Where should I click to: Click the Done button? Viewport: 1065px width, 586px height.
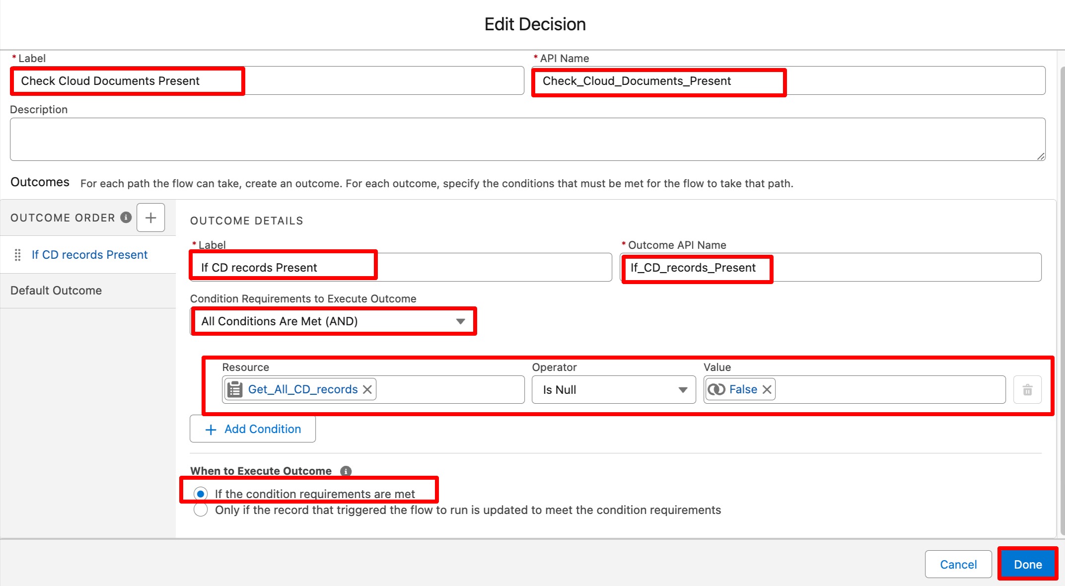tap(1027, 564)
